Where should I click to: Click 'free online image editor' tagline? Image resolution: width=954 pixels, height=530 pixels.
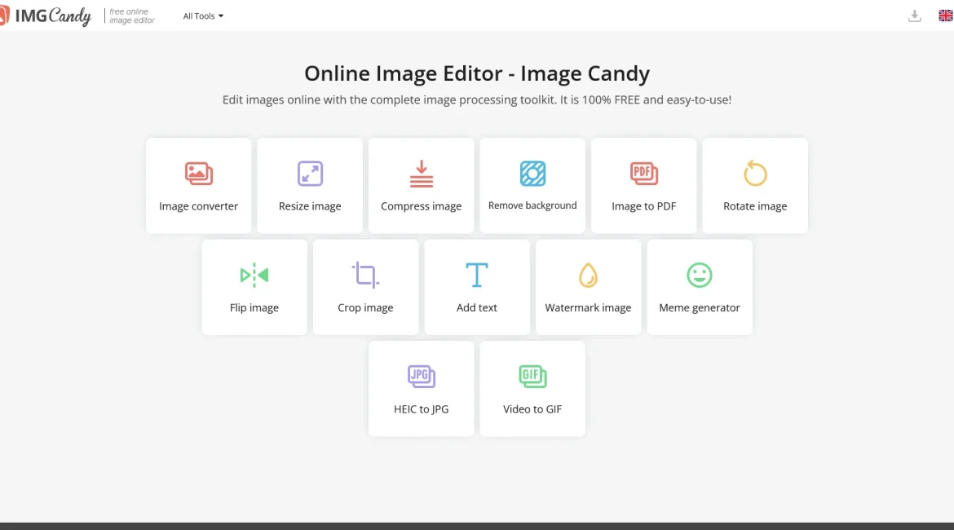[x=132, y=15]
